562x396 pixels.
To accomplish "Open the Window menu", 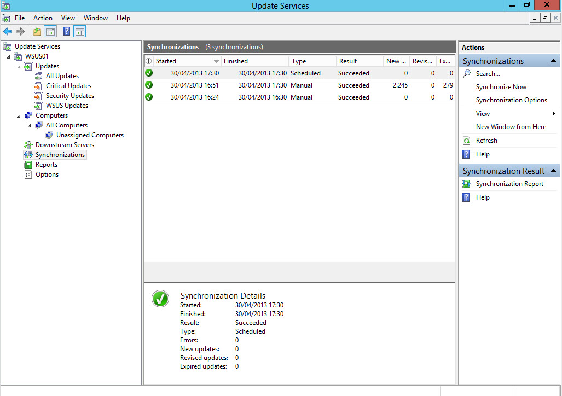I will click(x=96, y=18).
